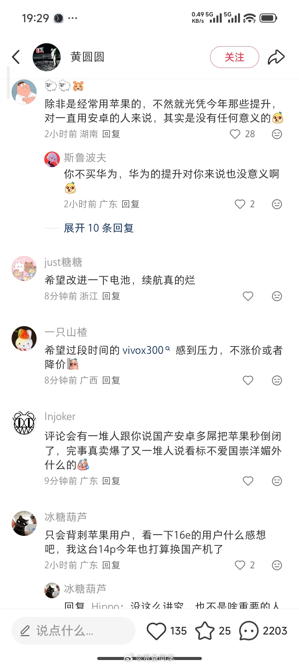Viewport: 299px width, 665px height.
Task: Like the top comment with 28 likes
Action: (x=235, y=134)
